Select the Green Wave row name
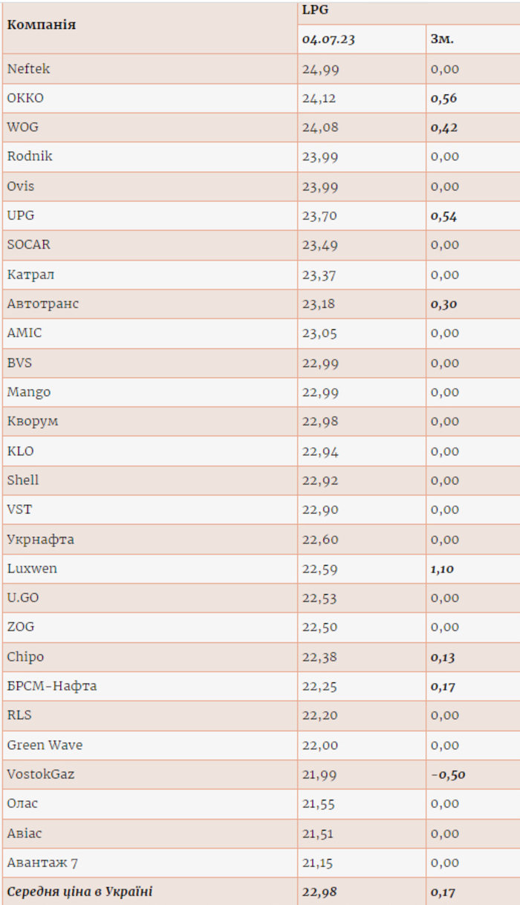 (x=45, y=745)
